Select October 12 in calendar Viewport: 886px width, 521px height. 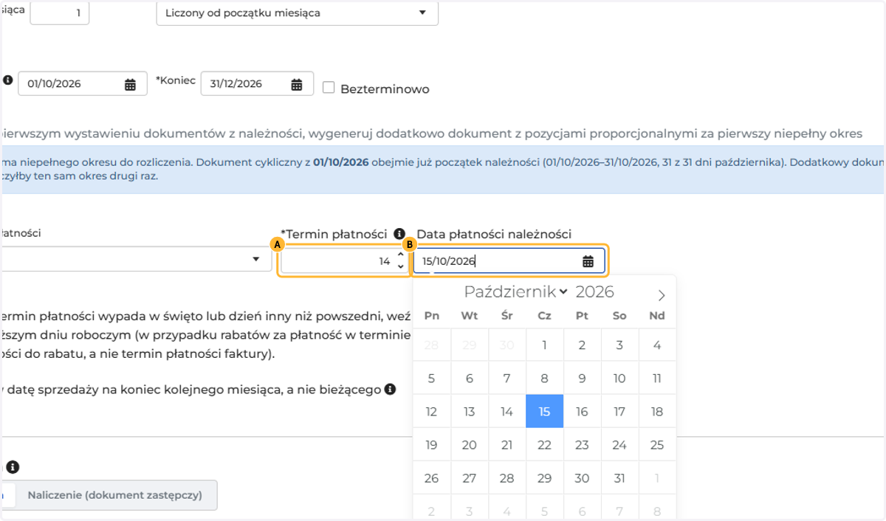[432, 411]
